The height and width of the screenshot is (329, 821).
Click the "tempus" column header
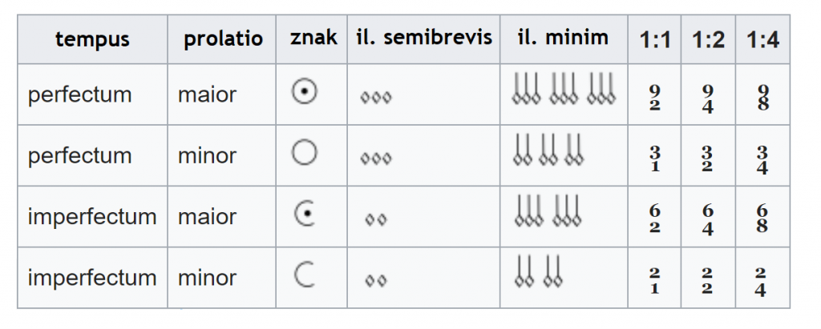92,39
